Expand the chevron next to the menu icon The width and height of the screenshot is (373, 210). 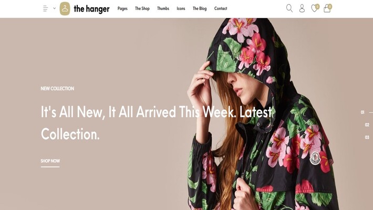[x=54, y=8]
